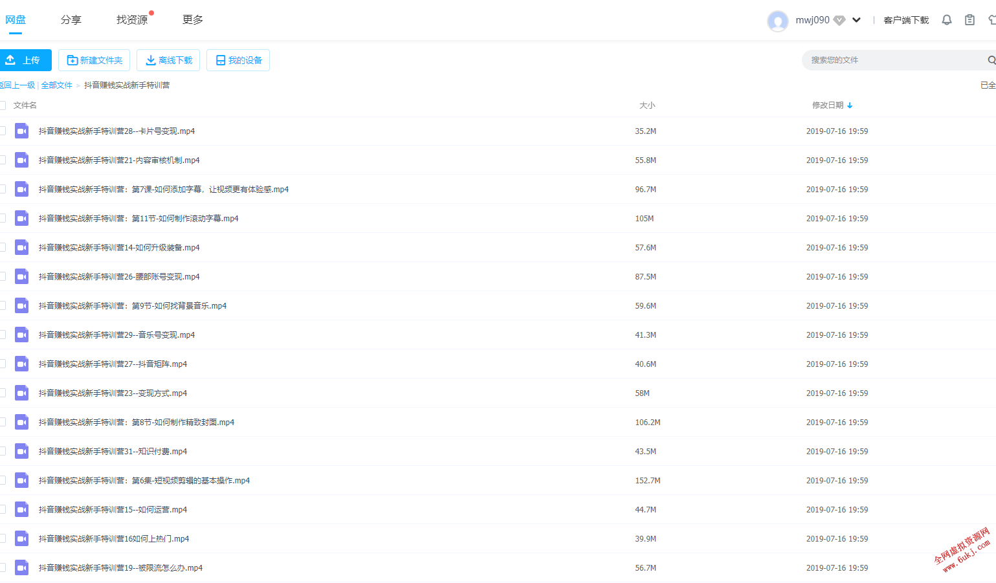Create a folder with 新建文件夹
Image resolution: width=996 pixels, height=583 pixels.
[x=94, y=60]
